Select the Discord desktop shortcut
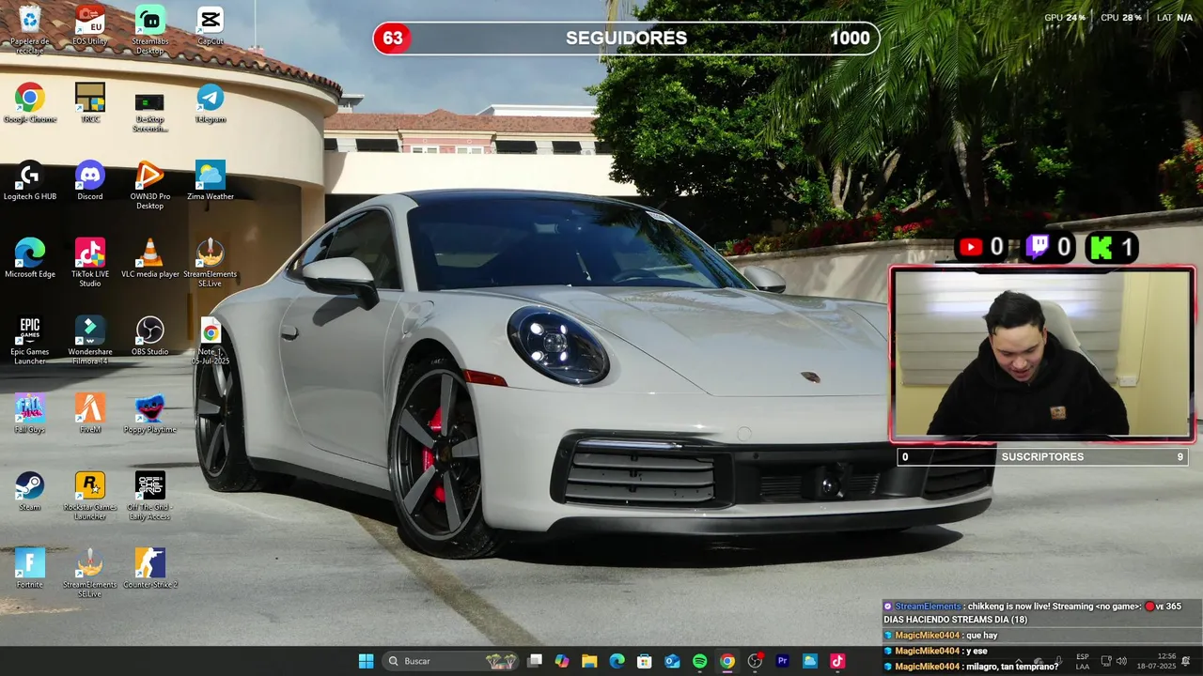 click(x=90, y=180)
